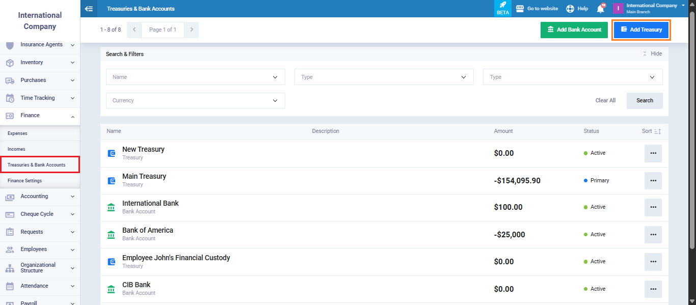This screenshot has height=305, width=696.
Task: Click Clear All filters link
Action: click(605, 100)
